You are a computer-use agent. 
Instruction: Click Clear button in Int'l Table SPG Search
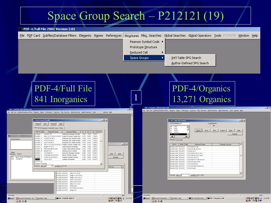point(231,130)
